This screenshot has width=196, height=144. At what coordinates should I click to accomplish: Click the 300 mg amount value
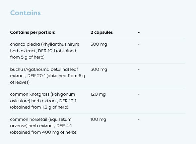pyautogui.click(x=99, y=70)
